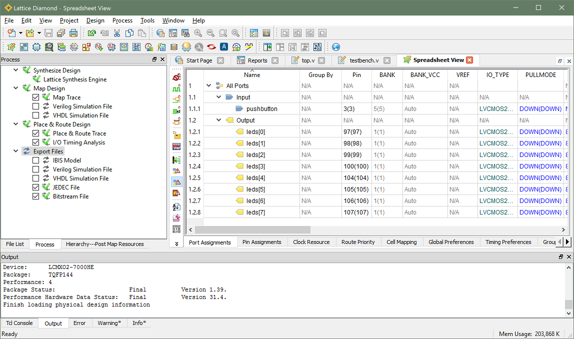Uncheck Place & Route Trace checkbox
This screenshot has height=339, width=574.
pyautogui.click(x=35, y=133)
